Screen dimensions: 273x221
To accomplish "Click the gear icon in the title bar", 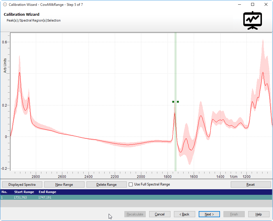I will coord(5,5).
